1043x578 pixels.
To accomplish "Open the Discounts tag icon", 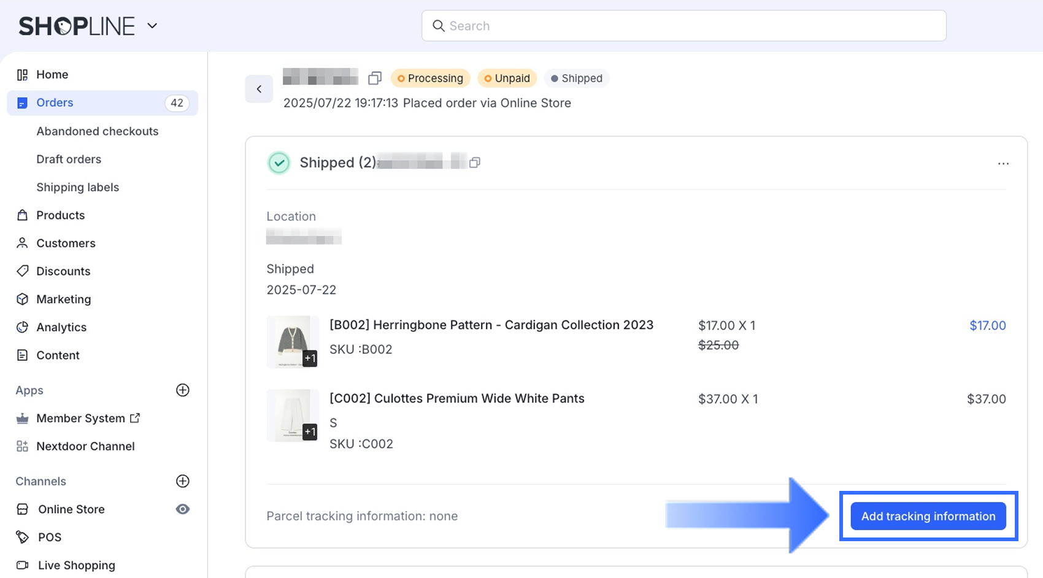I will (22, 271).
